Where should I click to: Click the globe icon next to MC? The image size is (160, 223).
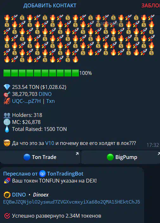tap(7, 122)
